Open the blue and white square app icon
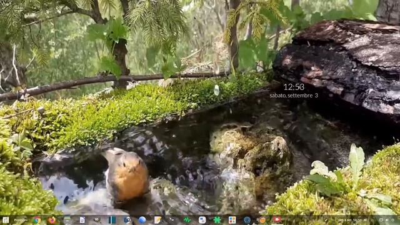 pyautogui.click(x=202, y=220)
